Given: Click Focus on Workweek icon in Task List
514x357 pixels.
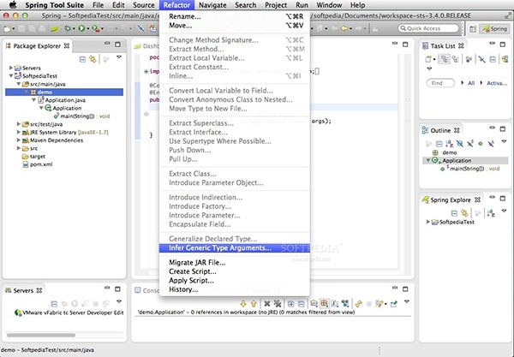Looking at the screenshot, I should pos(469,59).
